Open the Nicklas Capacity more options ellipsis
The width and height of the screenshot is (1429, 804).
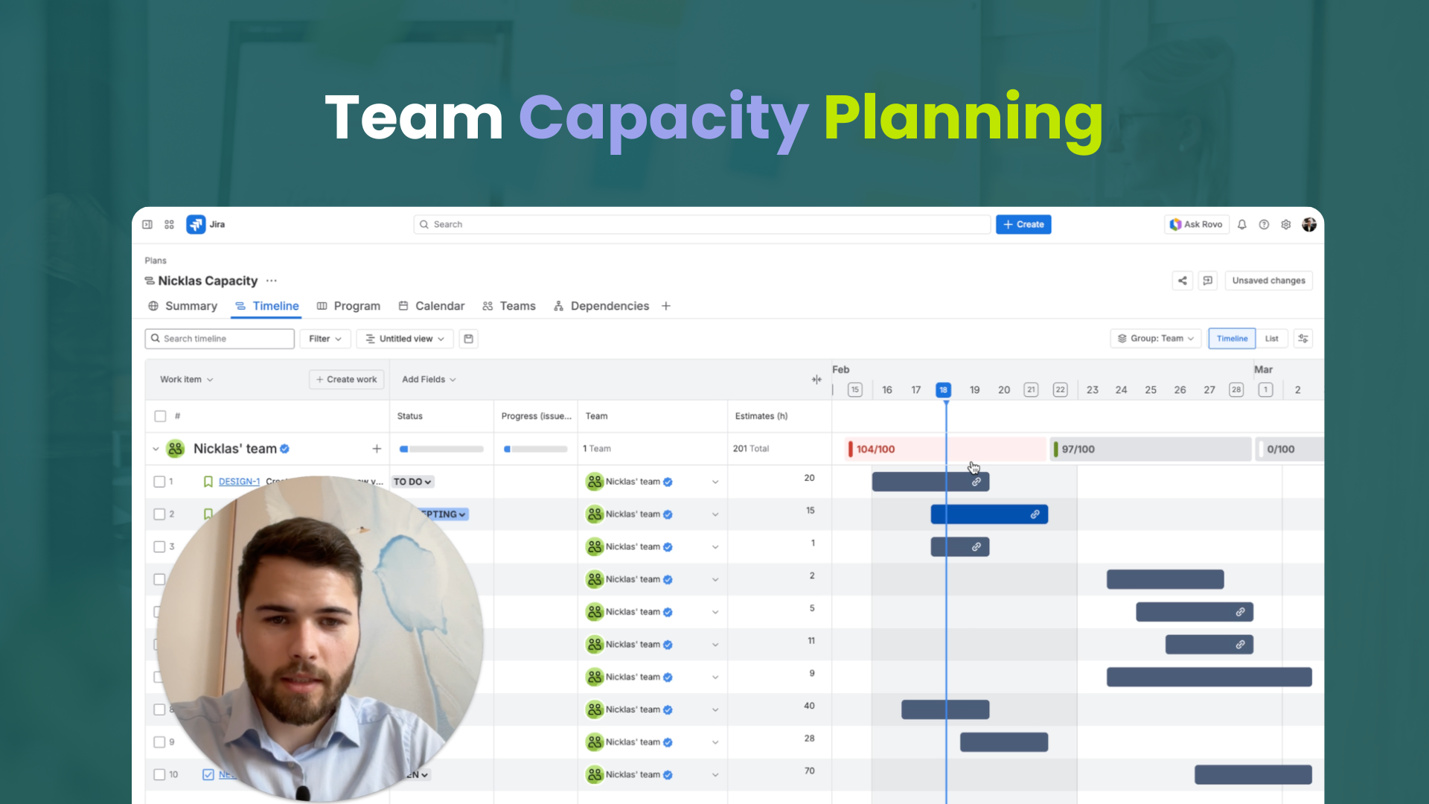pos(272,281)
